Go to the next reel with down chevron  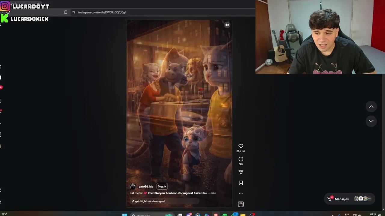tap(371, 121)
